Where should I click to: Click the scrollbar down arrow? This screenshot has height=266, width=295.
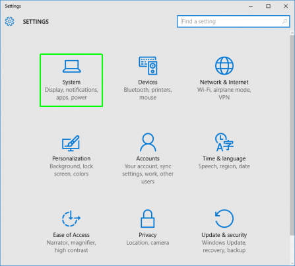292,263
